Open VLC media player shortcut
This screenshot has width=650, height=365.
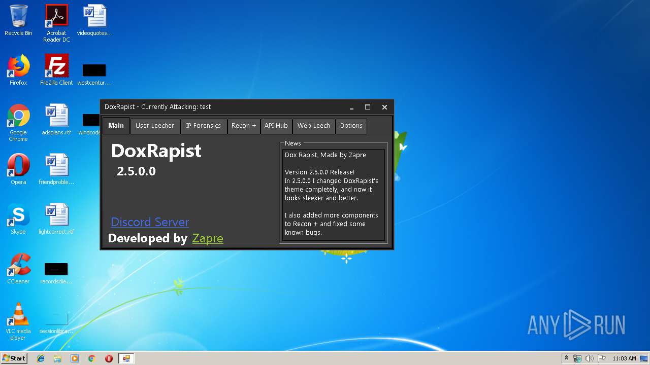pos(18,321)
